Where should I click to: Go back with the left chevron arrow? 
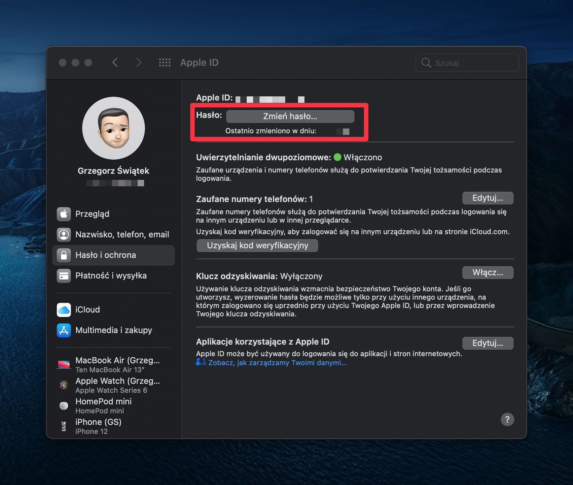pos(115,62)
